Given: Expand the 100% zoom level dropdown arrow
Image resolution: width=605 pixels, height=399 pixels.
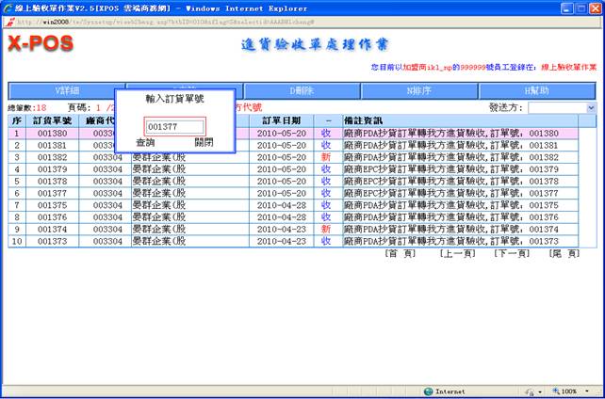Looking at the screenshot, I should point(588,391).
